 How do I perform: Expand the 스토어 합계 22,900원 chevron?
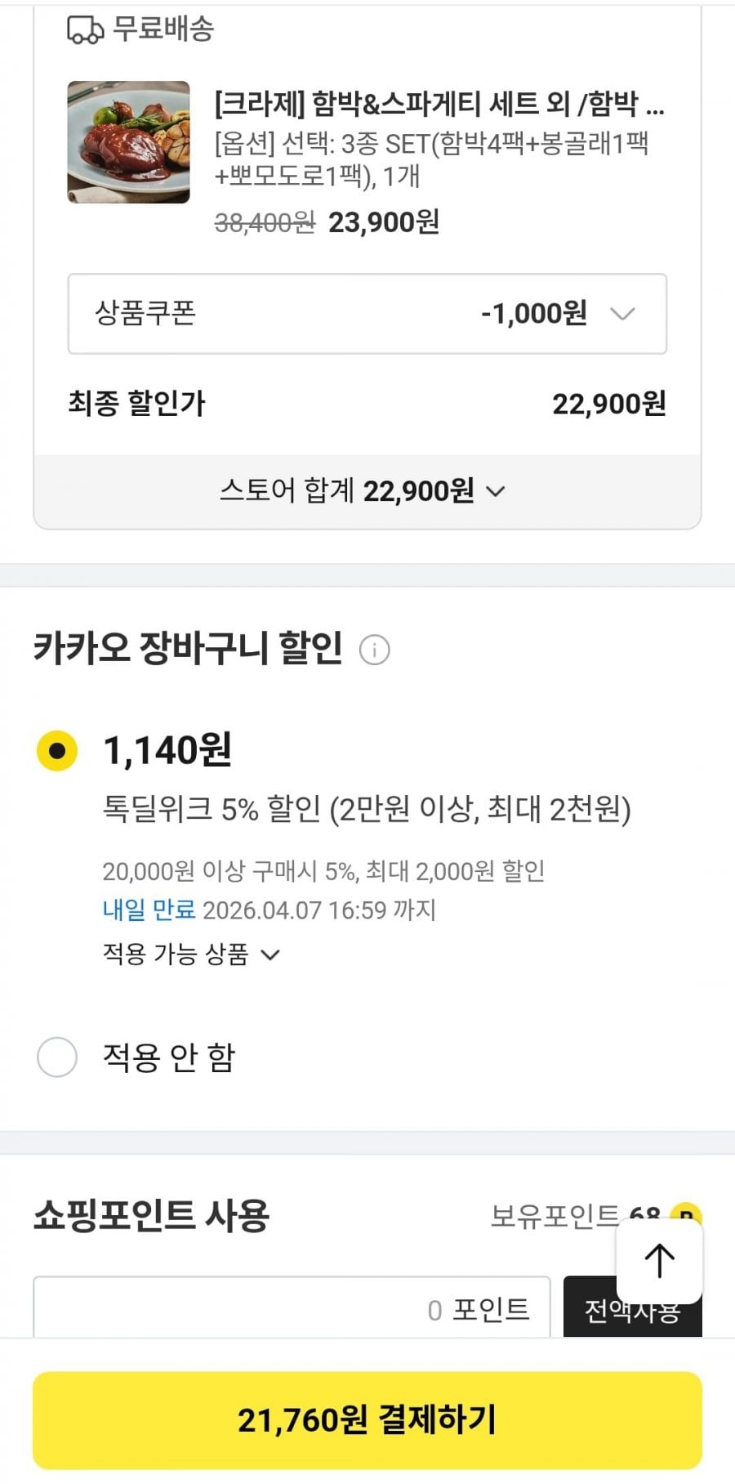tap(496, 491)
